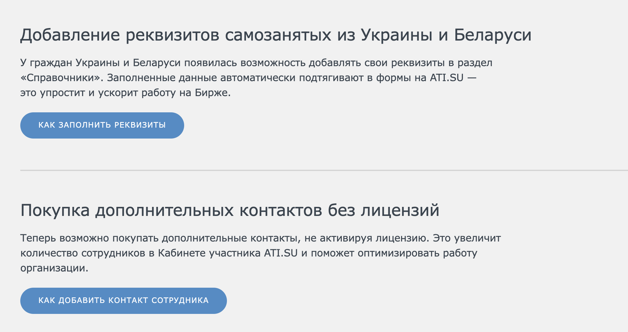Click the 'Как заполнить реквизиты' button
This screenshot has width=628, height=332.
102,125
